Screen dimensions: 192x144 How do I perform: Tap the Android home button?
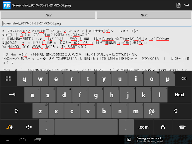point(22,140)
